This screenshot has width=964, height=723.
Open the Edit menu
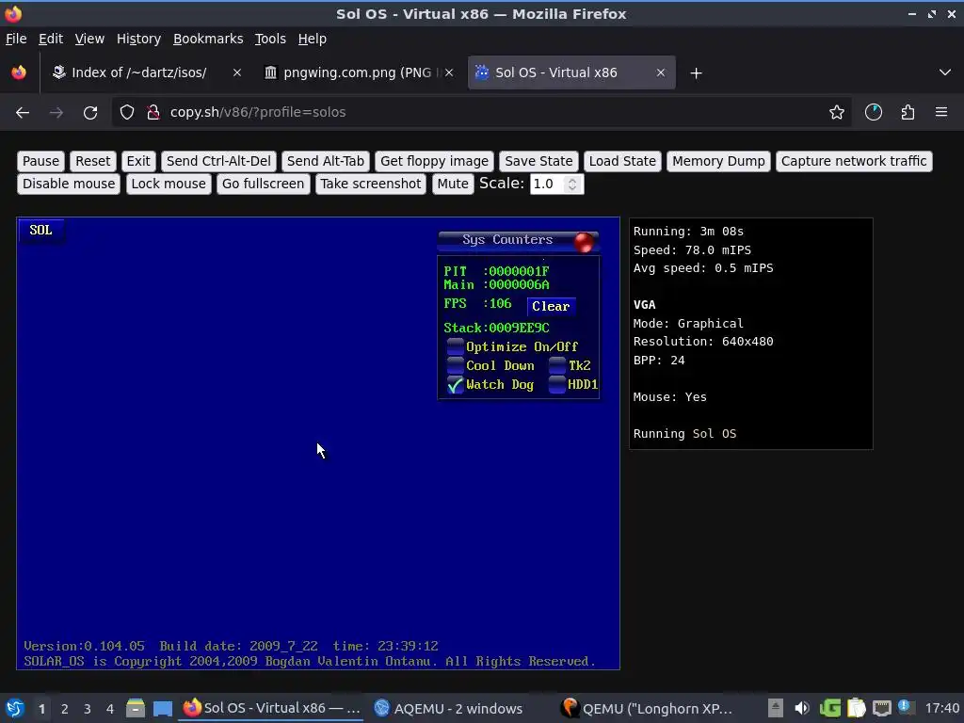click(x=51, y=39)
